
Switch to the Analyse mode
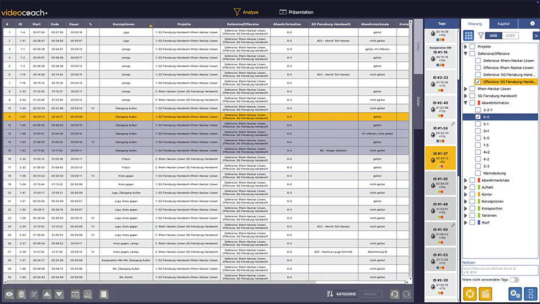(x=246, y=12)
